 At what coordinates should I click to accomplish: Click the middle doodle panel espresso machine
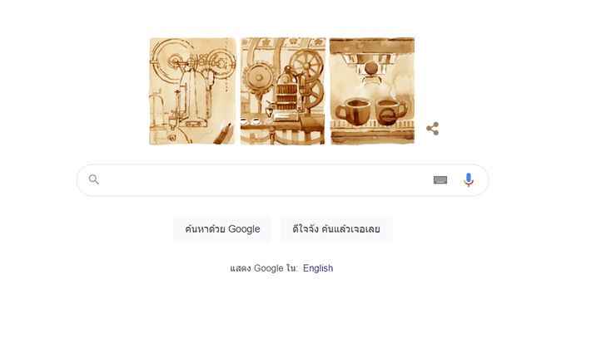[x=283, y=91]
